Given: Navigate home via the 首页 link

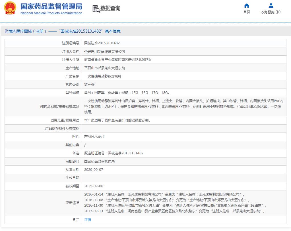Looking at the screenshot, I should pyautogui.click(x=246, y=12).
